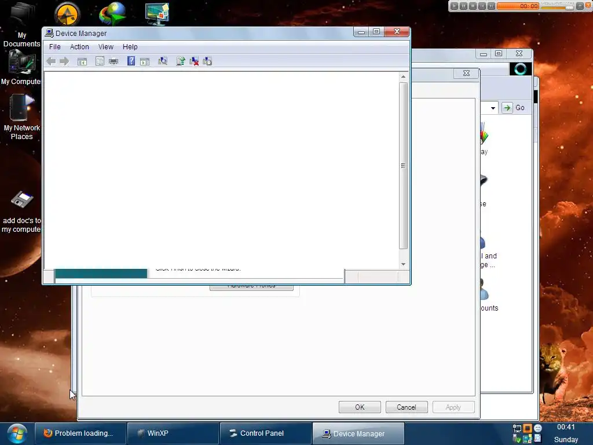Image resolution: width=593 pixels, height=445 pixels.
Task: Switch to 'Problem loading...' taskbar button
Action: [80, 433]
